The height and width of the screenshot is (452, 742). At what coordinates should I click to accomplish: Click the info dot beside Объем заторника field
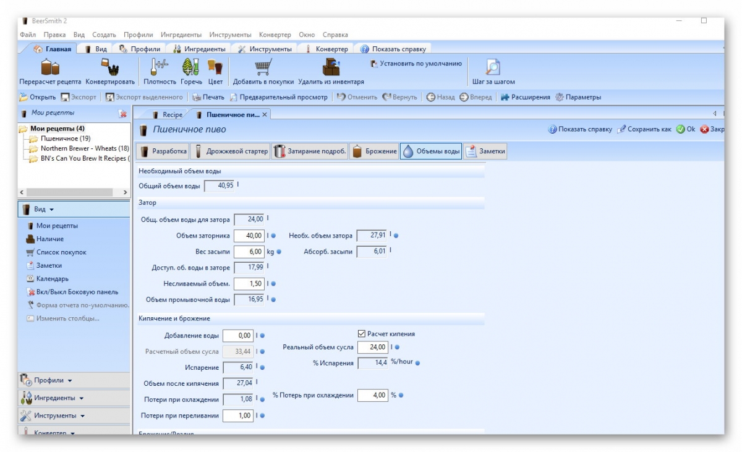273,236
